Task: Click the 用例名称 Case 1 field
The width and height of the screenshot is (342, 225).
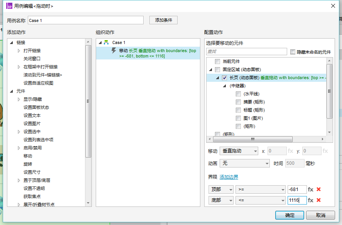Action: (x=86, y=20)
